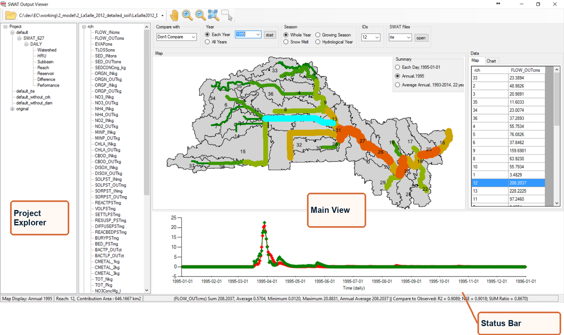Viewport: 564px width, 335px height.
Task: Click the Map Display: Annual 1995 status
Action: pos(27,299)
